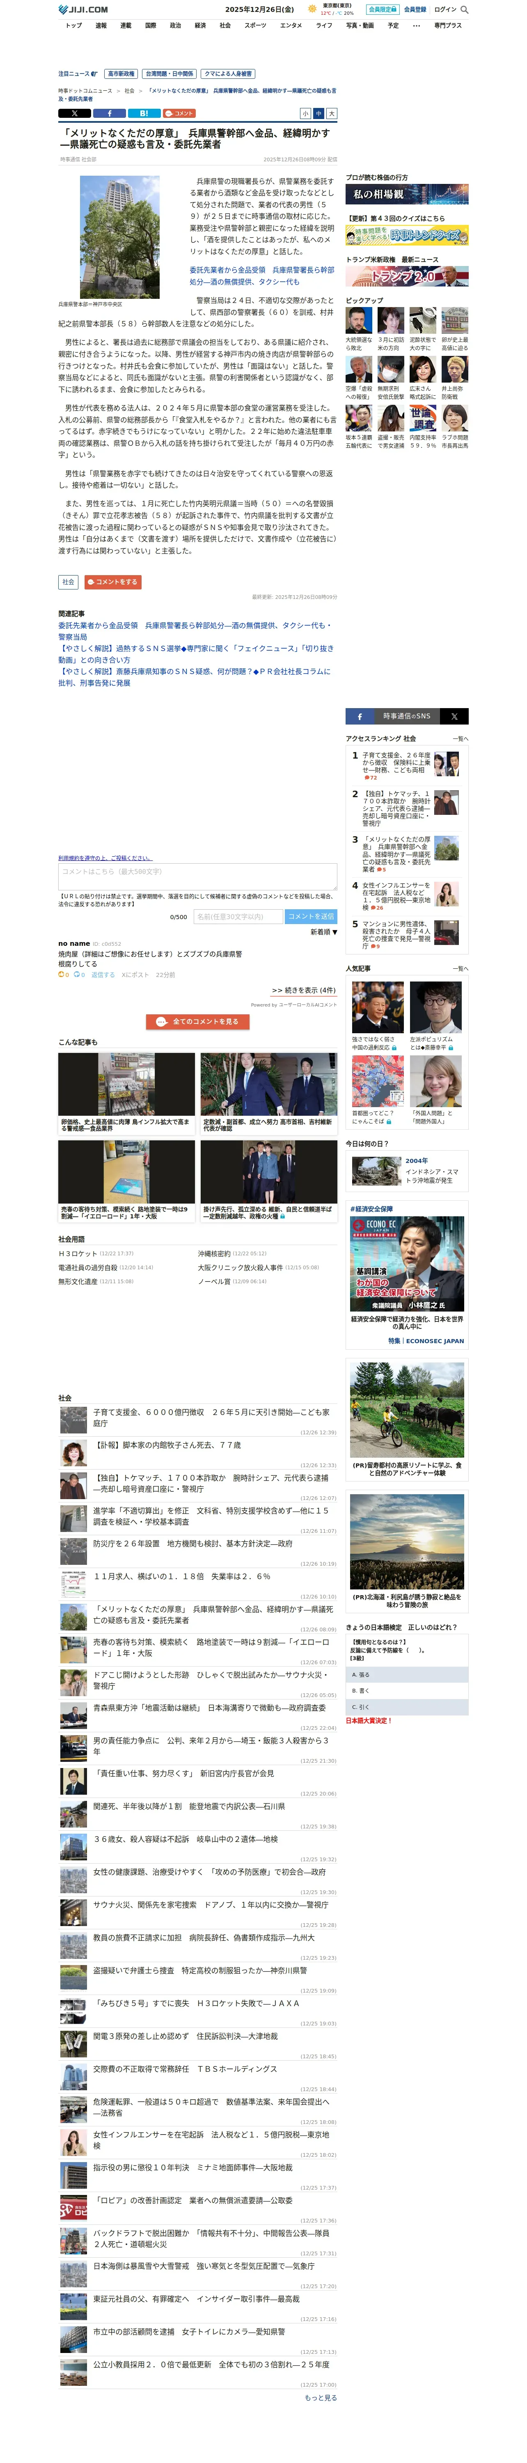Click the JIJI.COM logo
The height and width of the screenshot is (2463, 527).
pyautogui.click(x=83, y=9)
